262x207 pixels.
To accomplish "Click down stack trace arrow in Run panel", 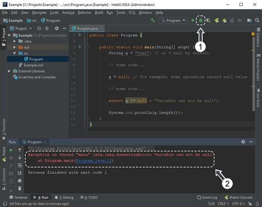I will 20,158.
